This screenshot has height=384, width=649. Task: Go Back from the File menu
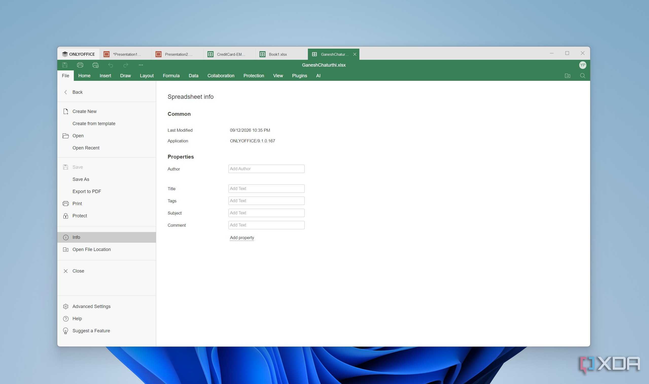coord(107,92)
